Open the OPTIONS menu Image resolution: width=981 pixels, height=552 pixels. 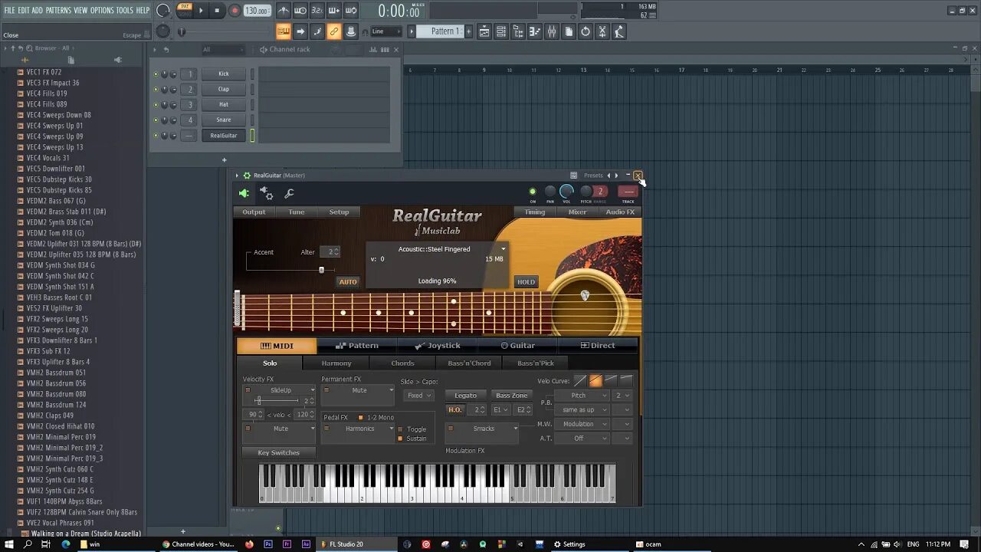pos(102,10)
